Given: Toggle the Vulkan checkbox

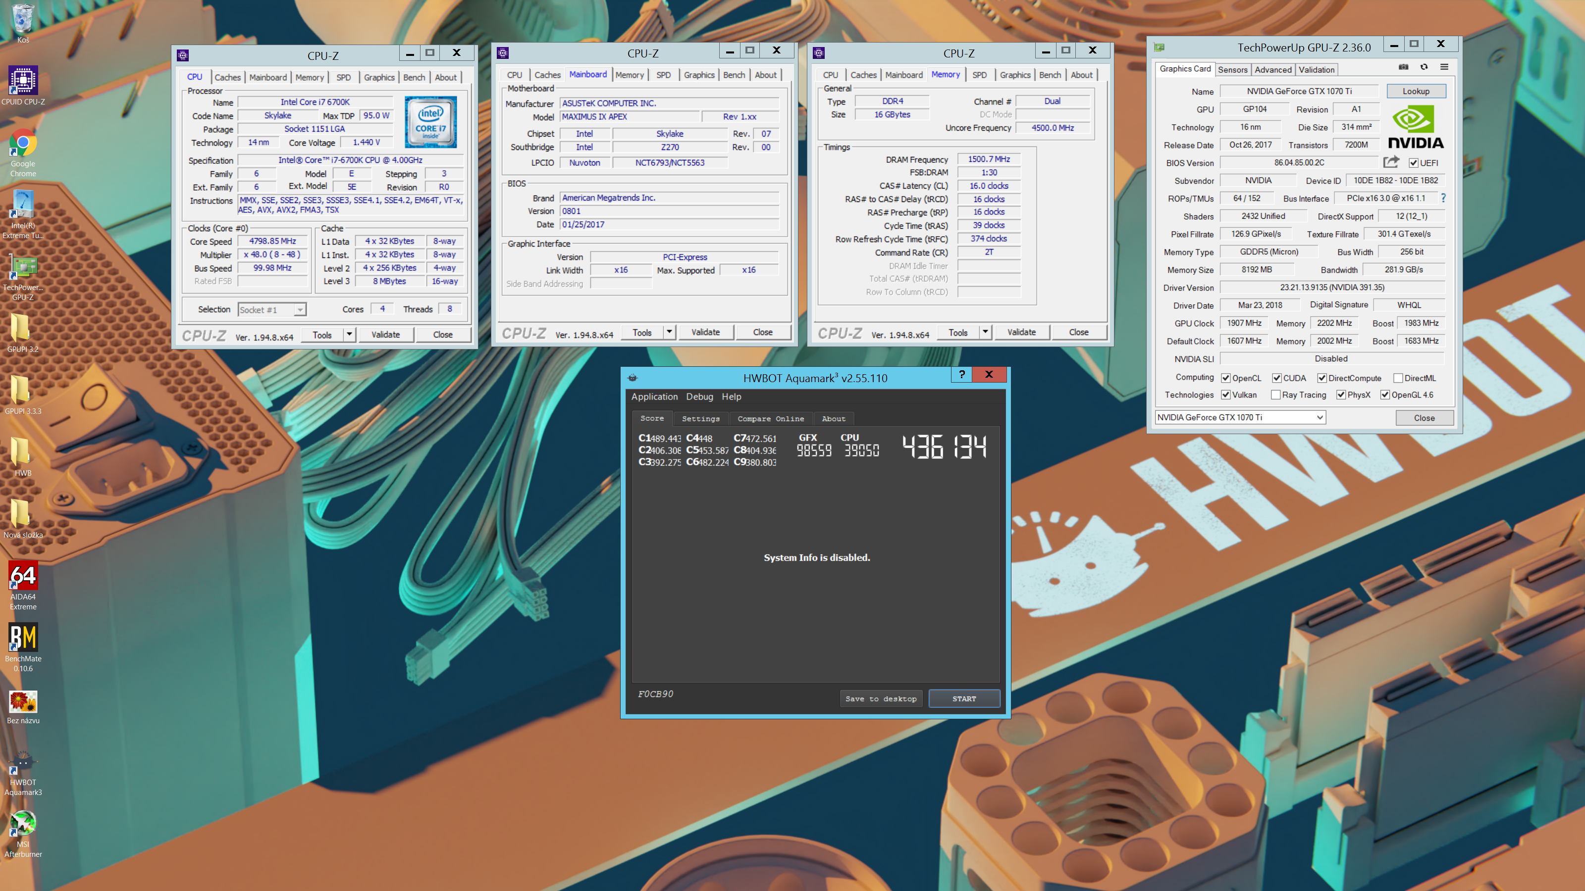Looking at the screenshot, I should pos(1226,395).
